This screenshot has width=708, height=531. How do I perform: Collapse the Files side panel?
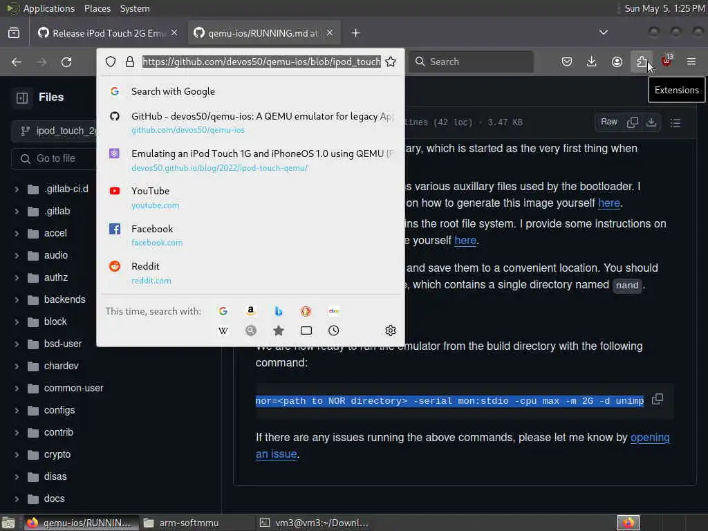pos(21,97)
